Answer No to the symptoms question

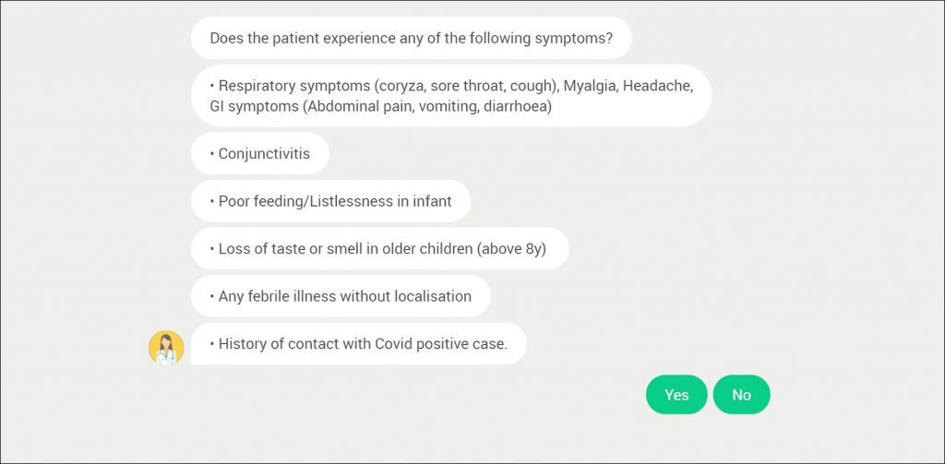tap(741, 395)
